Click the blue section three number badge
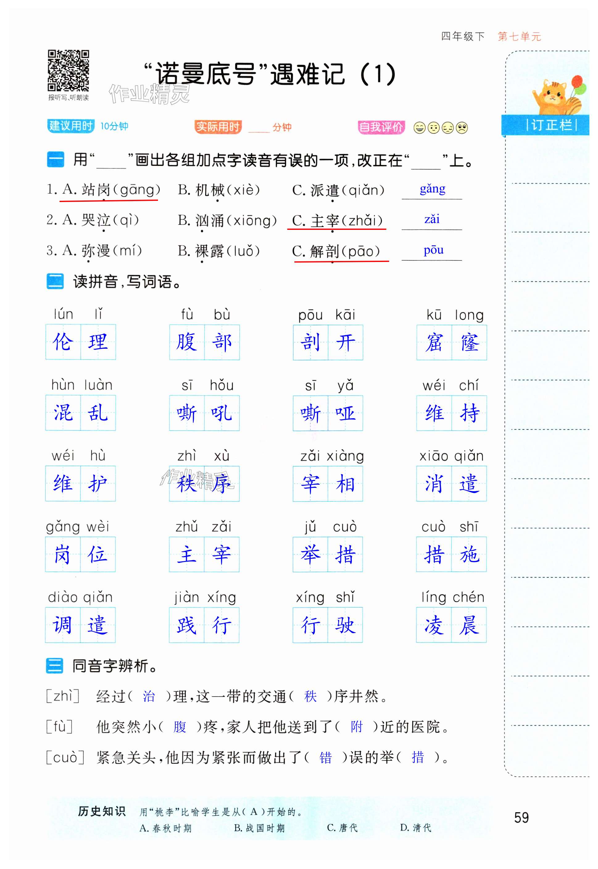The image size is (598, 869). point(55,666)
